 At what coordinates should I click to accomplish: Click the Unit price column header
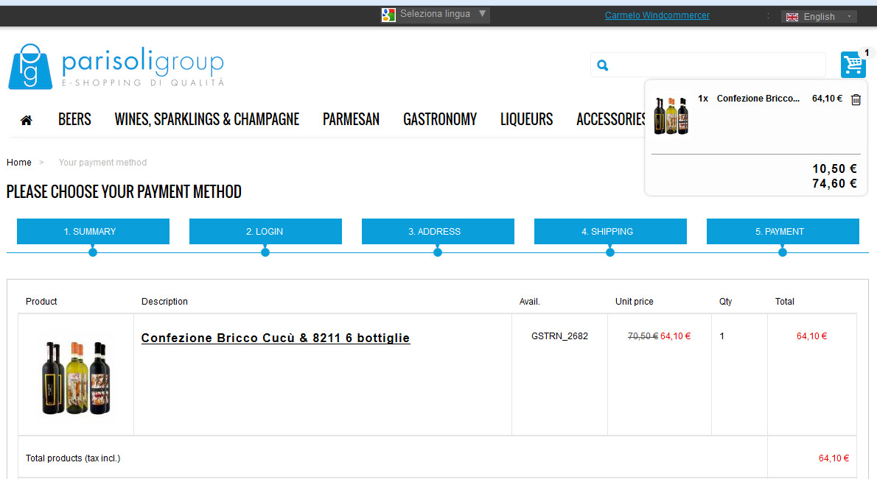tap(635, 302)
